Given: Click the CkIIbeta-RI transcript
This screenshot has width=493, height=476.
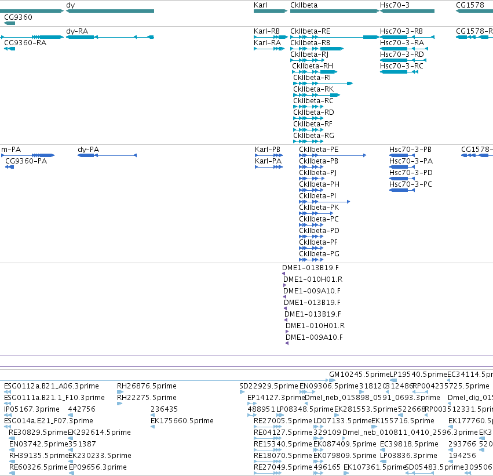Looking at the screenshot, I should [312, 78].
